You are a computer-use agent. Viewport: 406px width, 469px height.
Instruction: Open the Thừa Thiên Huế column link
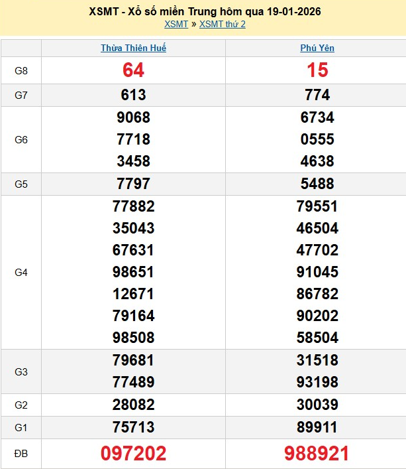coord(133,48)
